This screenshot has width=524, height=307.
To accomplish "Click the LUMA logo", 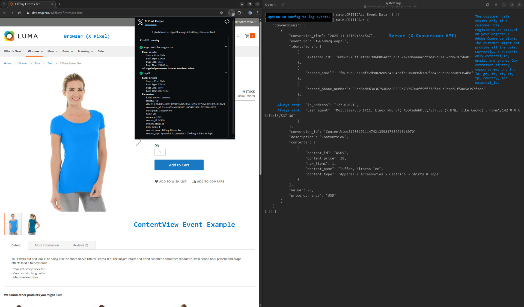I will 21,36.
